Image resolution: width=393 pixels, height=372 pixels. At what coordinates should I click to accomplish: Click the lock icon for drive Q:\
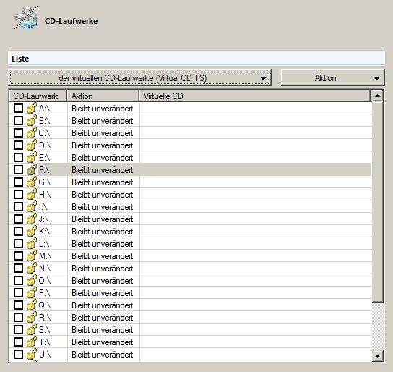[x=32, y=305]
